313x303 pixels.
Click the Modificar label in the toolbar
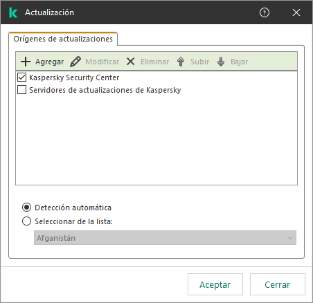coord(102,62)
